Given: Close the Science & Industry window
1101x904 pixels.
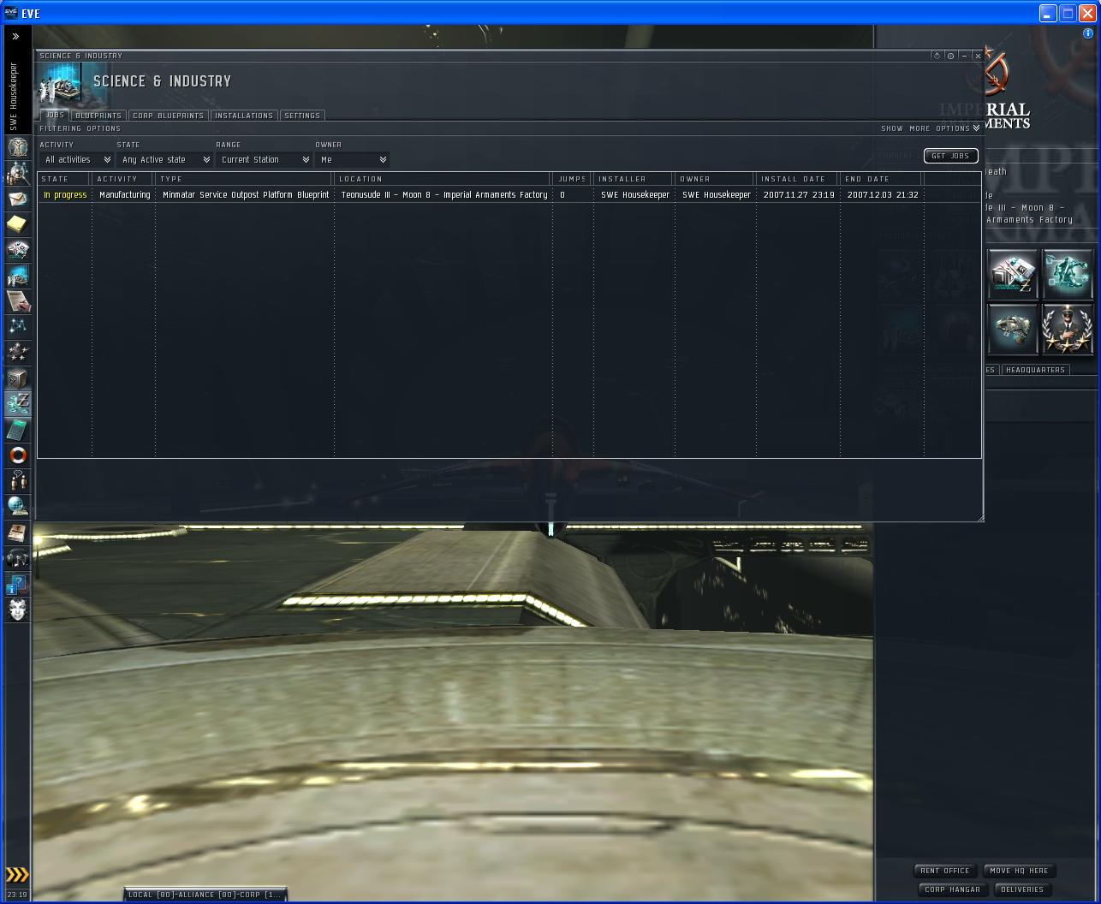Looking at the screenshot, I should pos(978,56).
